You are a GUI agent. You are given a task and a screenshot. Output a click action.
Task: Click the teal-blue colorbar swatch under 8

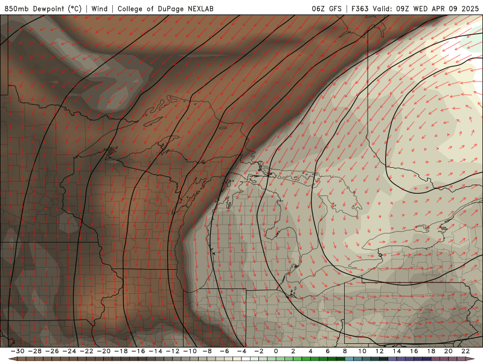tap(349, 359)
